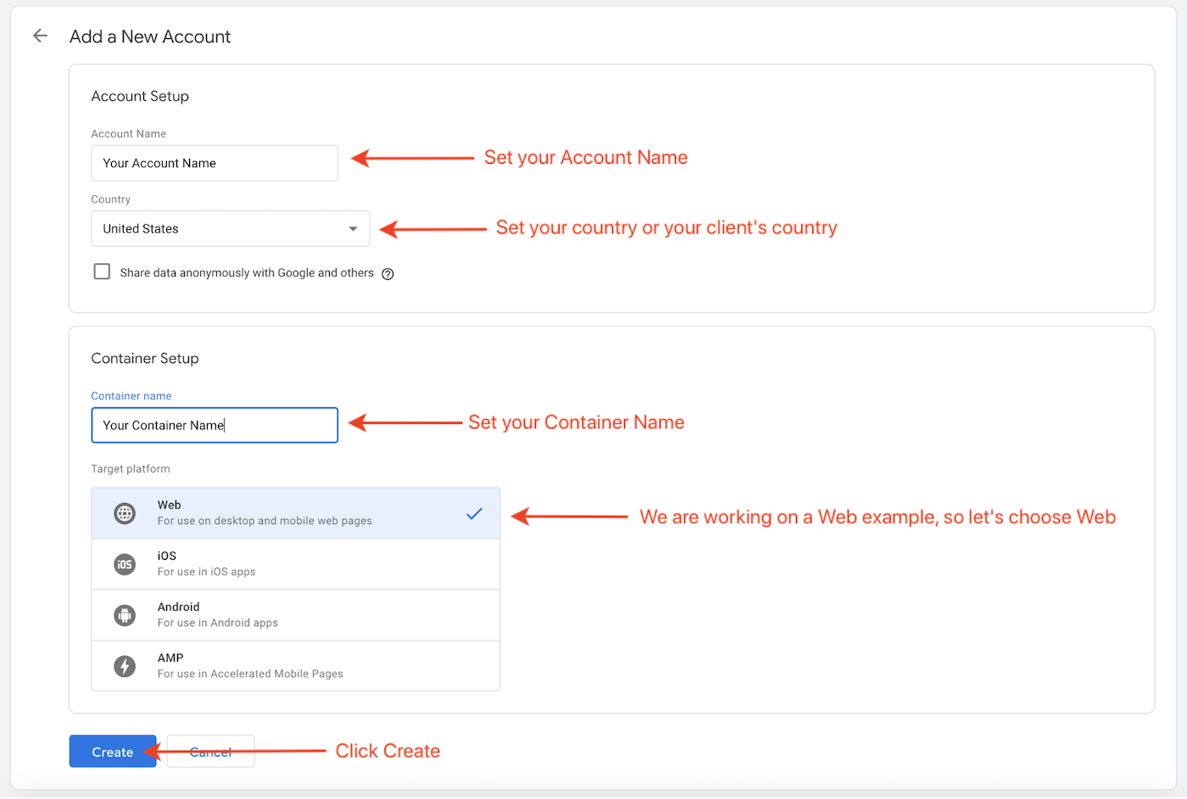Click the AMP lightning bolt icon

[x=125, y=666]
